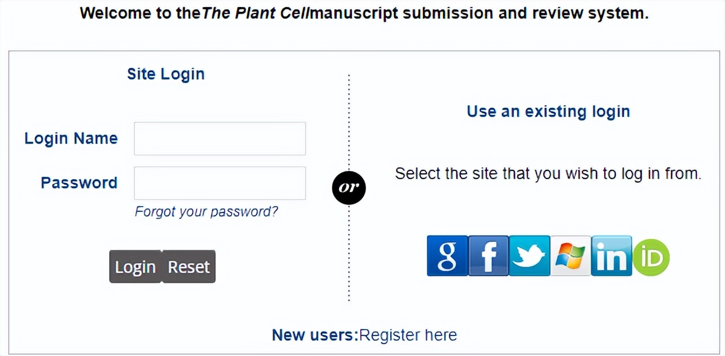725x356 pixels.
Task: Log in using the Twitter bird icon
Action: [529, 256]
